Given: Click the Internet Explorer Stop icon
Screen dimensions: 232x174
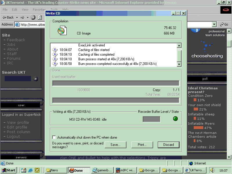Looking at the screenshot, I should coord(33,17).
